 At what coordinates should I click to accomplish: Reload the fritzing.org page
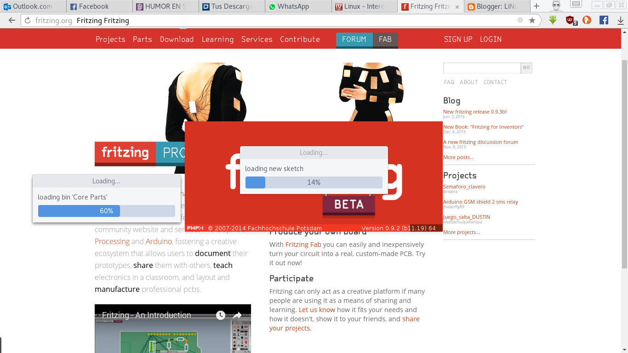click(28, 21)
